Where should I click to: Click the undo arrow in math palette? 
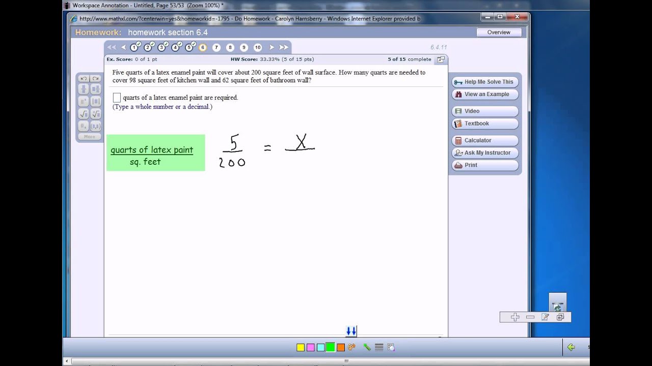(x=84, y=79)
